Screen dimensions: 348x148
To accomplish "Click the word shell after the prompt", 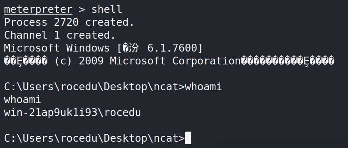I will [x=107, y=9].
